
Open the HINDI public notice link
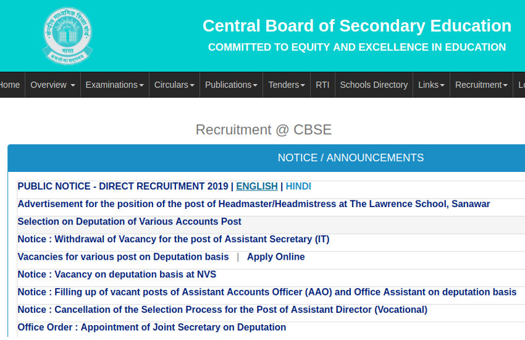(x=298, y=186)
